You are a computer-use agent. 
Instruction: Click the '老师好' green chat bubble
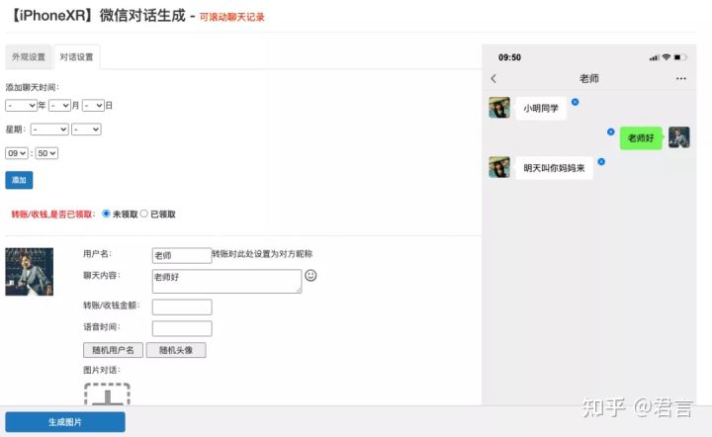[641, 138]
